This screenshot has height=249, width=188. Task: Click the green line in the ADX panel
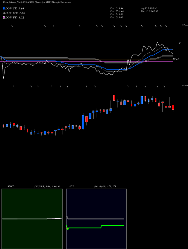[95, 227]
